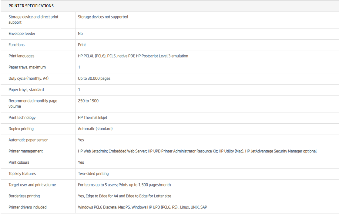Click the 'Borderless printing' row label
Viewport: 339px width, 214px height.
click(x=24, y=196)
